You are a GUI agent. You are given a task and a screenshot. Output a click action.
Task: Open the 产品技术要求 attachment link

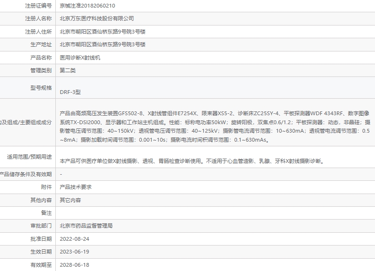[x=76, y=187]
